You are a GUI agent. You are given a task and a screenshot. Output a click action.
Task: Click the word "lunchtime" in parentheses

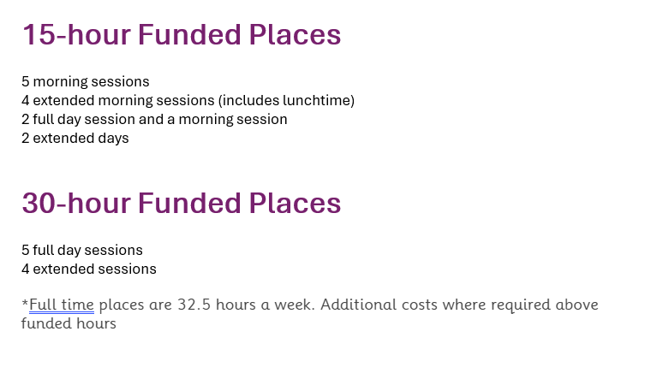[317, 101]
